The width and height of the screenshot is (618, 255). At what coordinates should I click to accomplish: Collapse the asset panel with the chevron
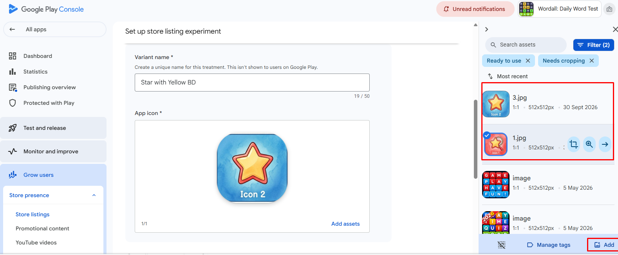tap(486, 29)
